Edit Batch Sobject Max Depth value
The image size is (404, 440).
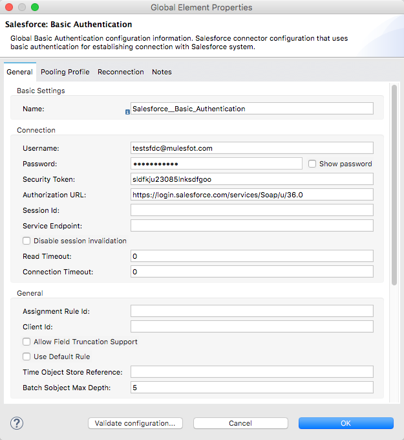pyautogui.click(x=251, y=388)
